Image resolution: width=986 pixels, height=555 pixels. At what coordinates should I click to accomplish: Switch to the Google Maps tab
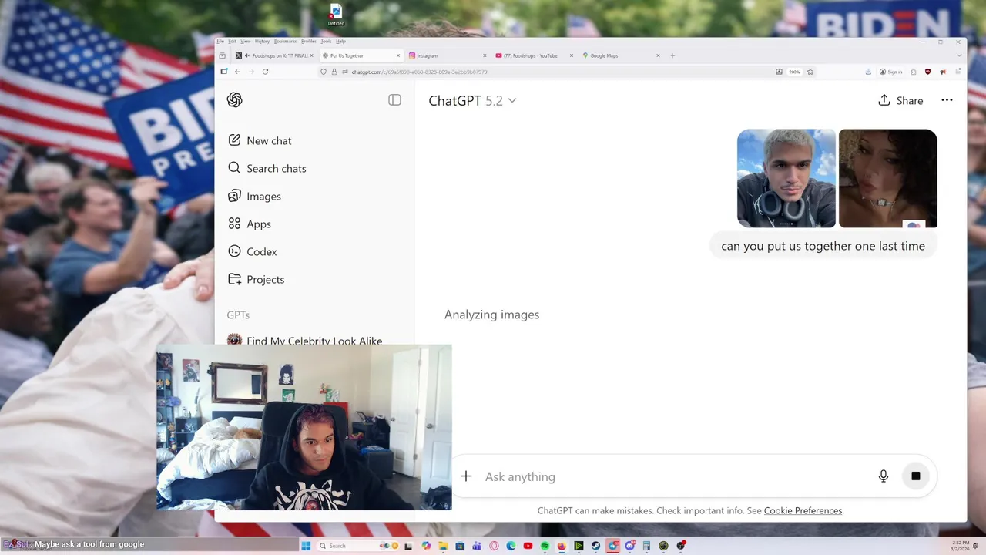pyautogui.click(x=620, y=55)
